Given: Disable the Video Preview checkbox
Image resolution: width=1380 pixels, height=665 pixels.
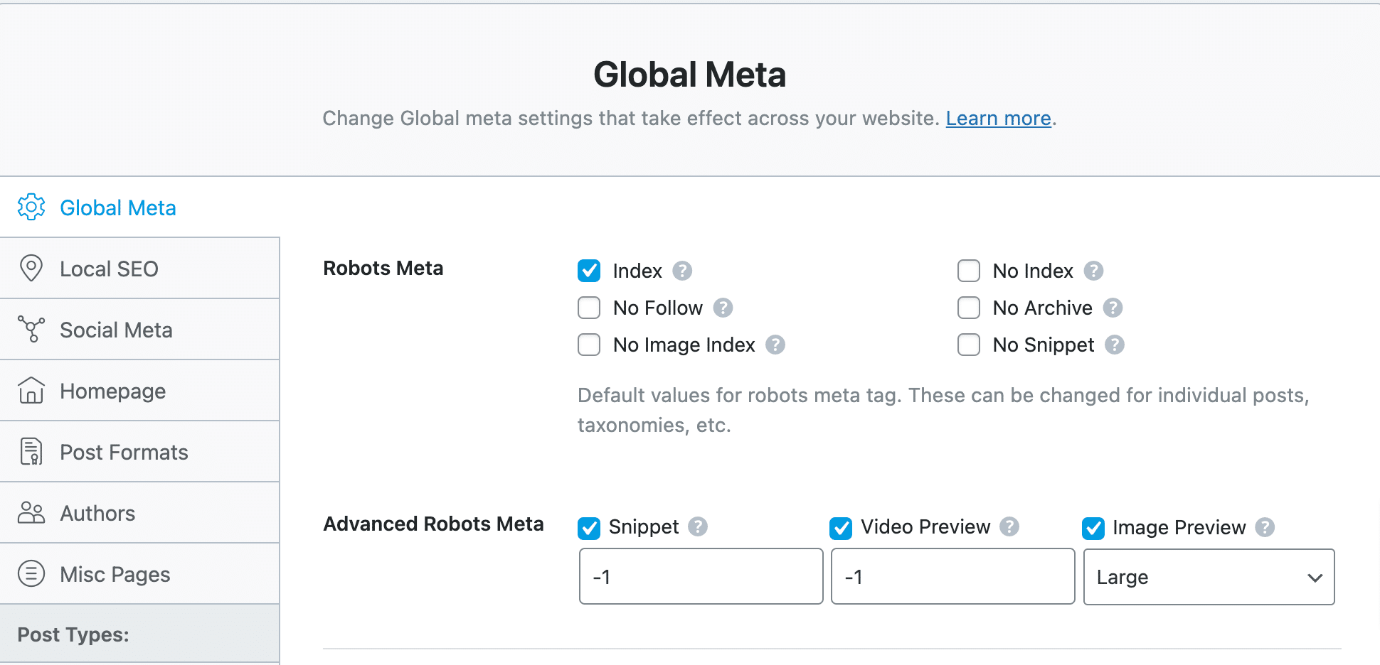Looking at the screenshot, I should click(840, 527).
